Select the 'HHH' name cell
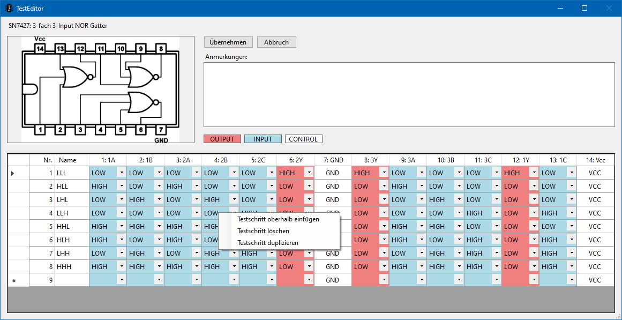The height and width of the screenshot is (320, 622). [x=72, y=267]
